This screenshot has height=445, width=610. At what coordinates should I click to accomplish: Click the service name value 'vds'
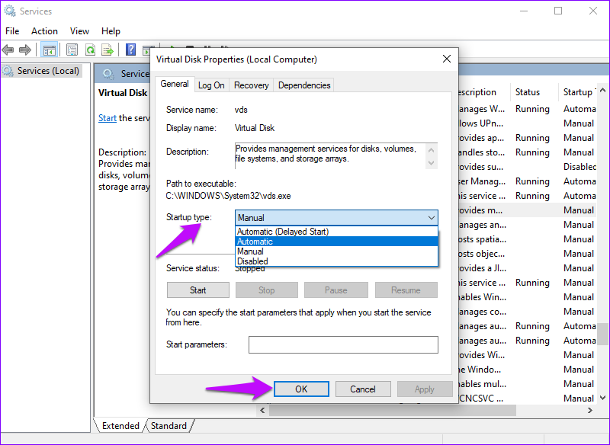point(241,110)
